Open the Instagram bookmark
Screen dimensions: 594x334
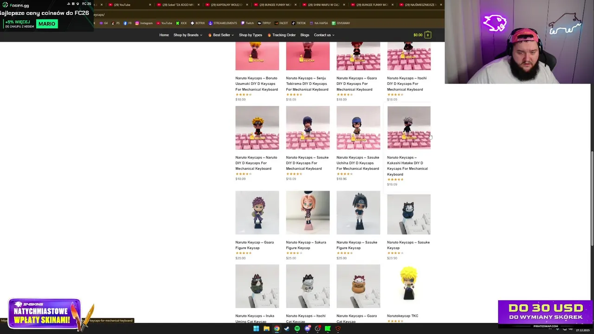tap(144, 23)
